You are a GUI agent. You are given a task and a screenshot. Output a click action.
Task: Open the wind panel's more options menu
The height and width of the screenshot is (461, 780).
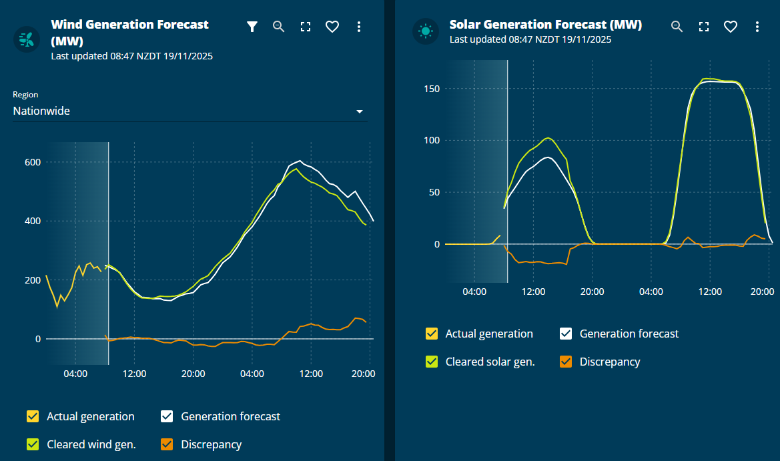[359, 27]
